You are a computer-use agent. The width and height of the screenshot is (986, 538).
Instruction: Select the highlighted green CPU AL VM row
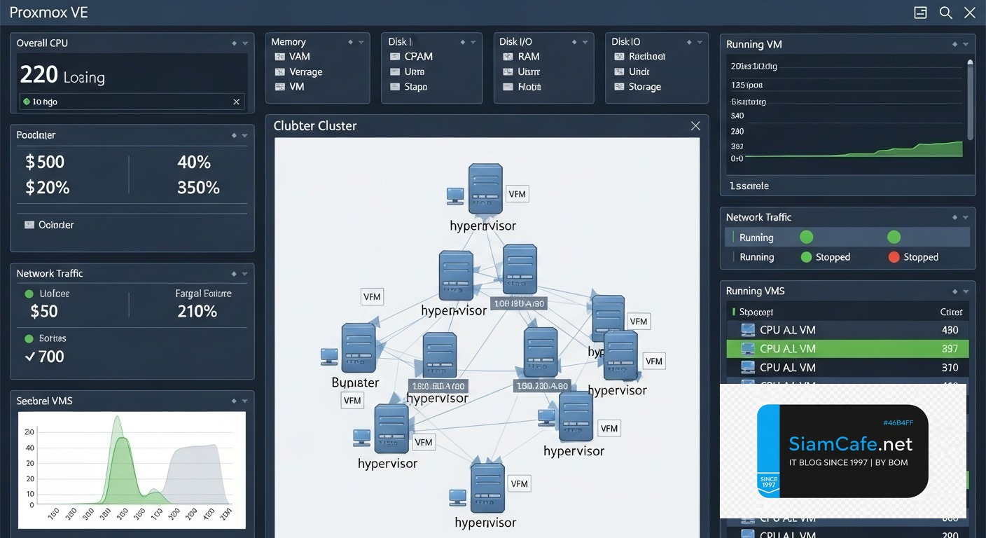point(847,348)
